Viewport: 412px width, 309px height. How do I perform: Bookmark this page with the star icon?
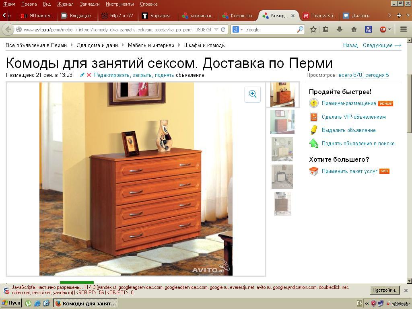(313, 29)
